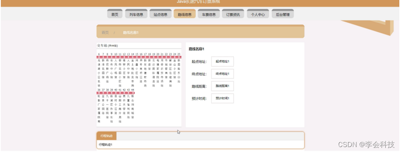Click the 终点地址: label
This screenshot has width=401, height=152.
199,74
